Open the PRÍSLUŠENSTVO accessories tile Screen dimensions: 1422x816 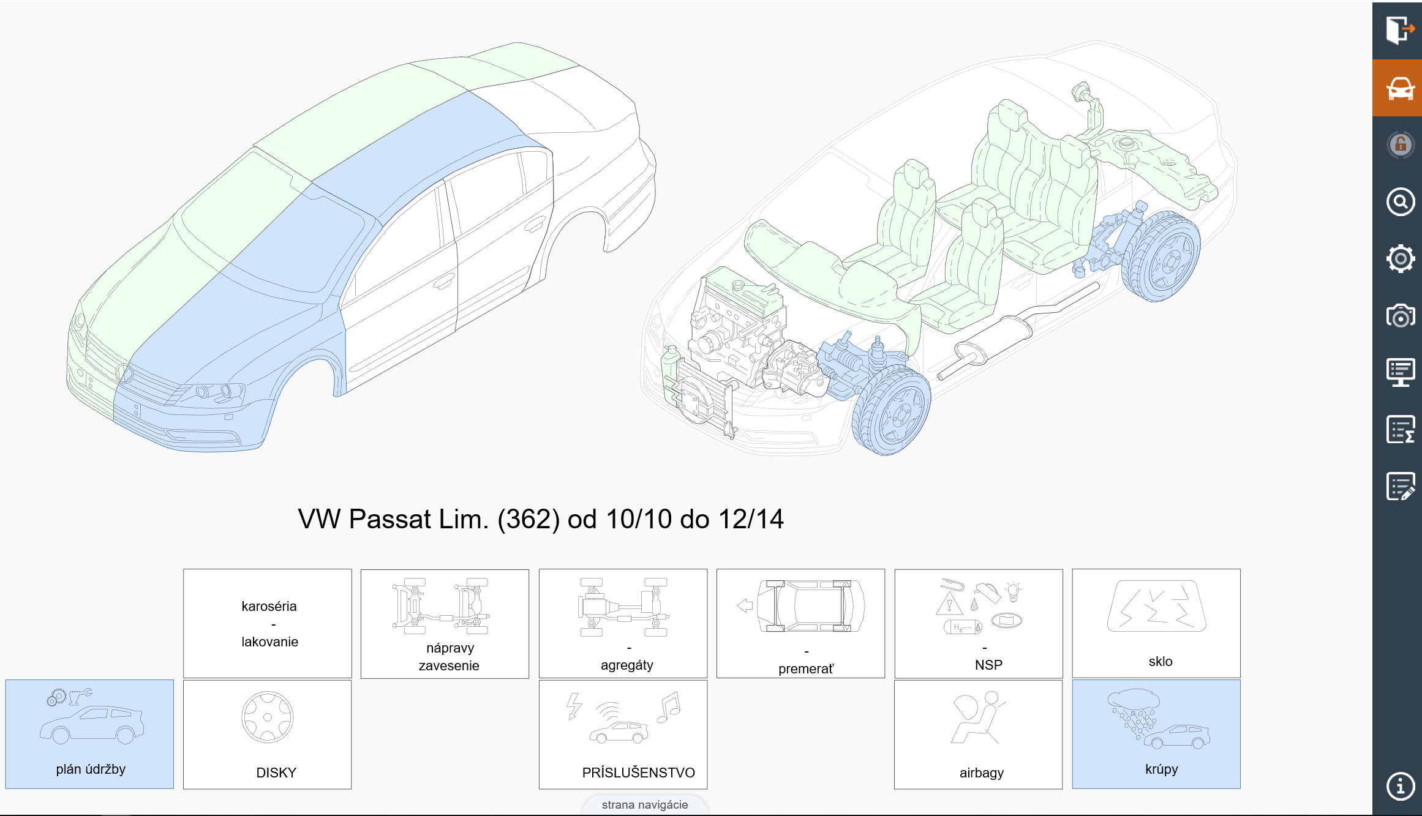pyautogui.click(x=623, y=734)
